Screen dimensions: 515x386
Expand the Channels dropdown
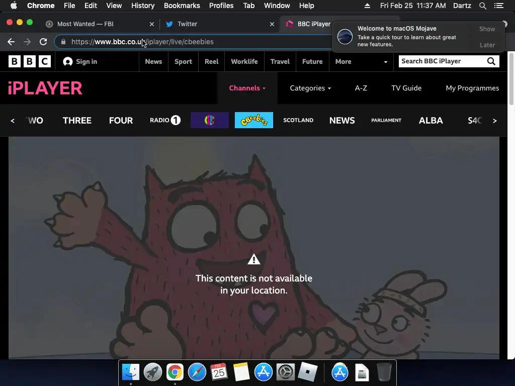coord(247,88)
